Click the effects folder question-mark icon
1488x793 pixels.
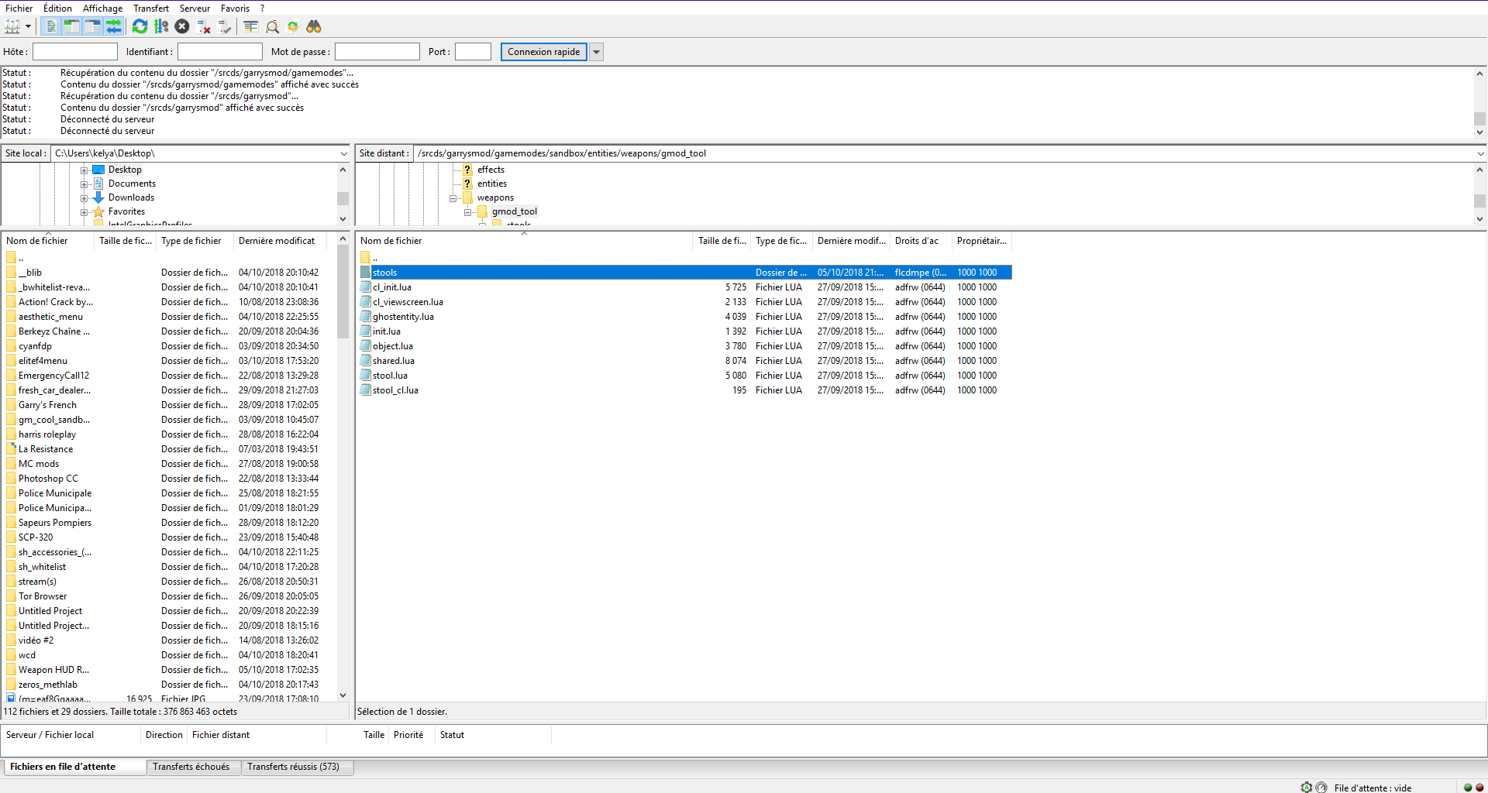[467, 170]
